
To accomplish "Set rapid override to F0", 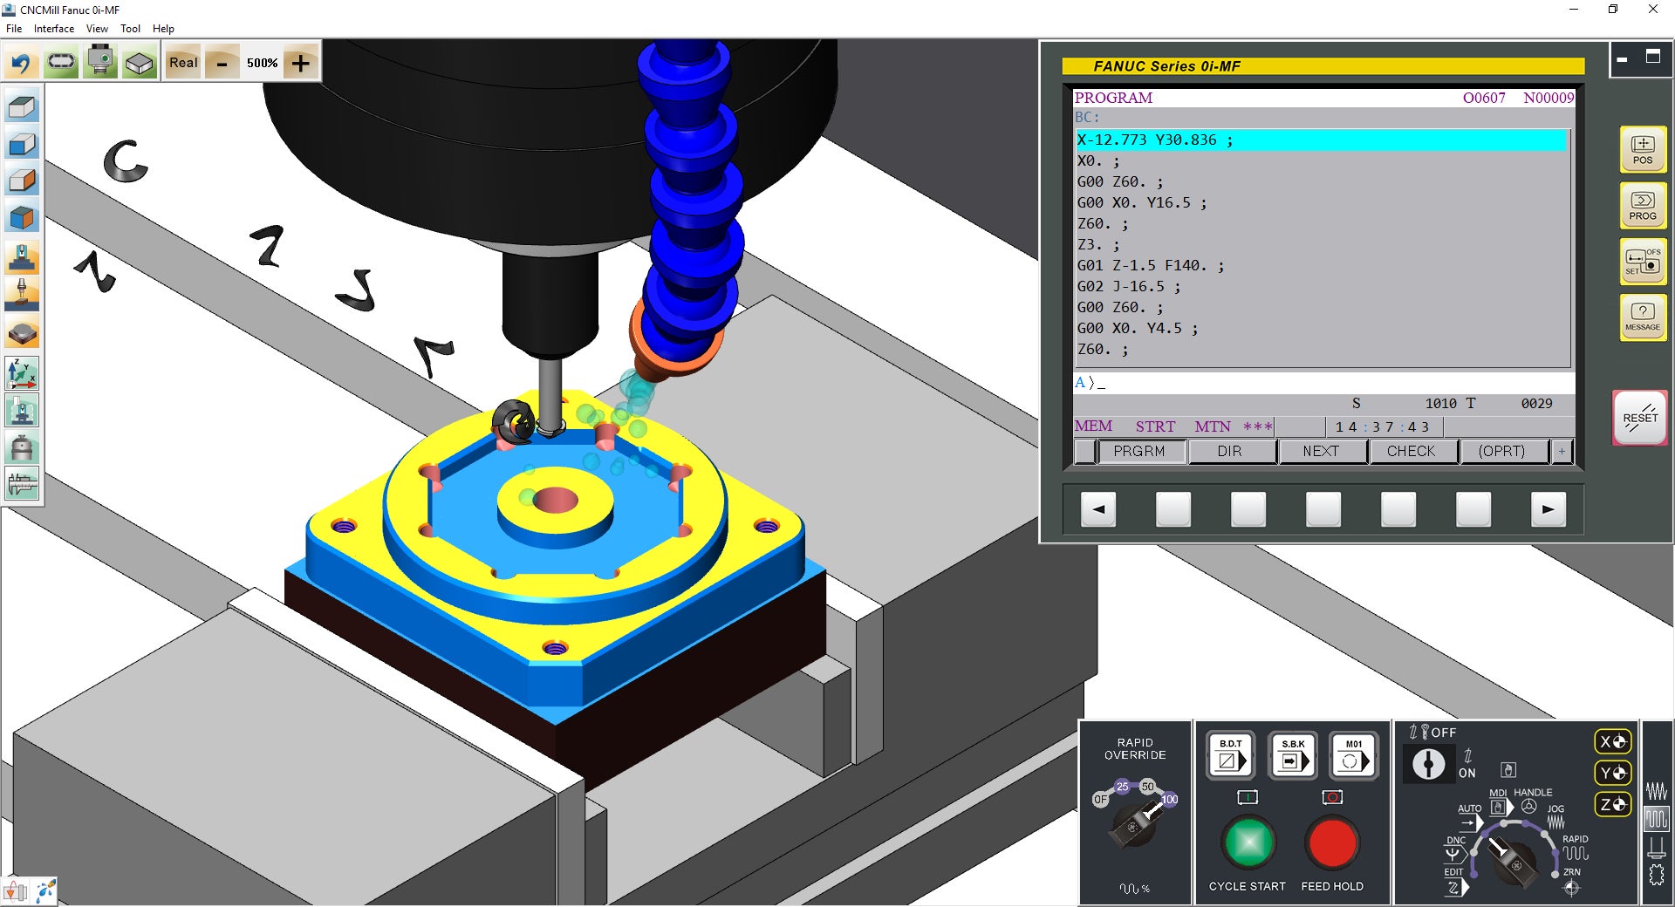I will pos(1101,799).
